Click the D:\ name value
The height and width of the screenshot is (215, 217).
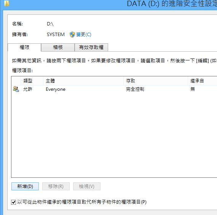coord(50,24)
